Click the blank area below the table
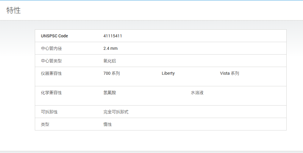303x153 pixels. coord(151,141)
